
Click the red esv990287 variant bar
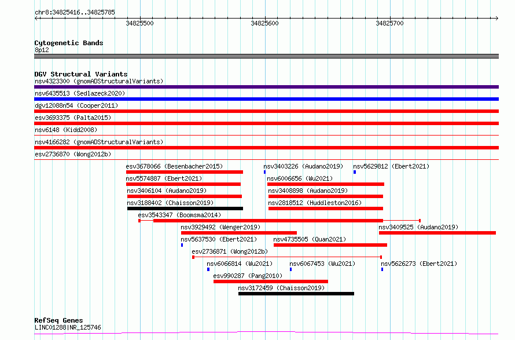point(271,281)
